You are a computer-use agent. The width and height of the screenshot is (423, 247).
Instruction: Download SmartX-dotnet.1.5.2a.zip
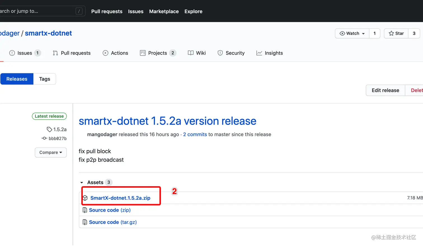pos(120,198)
